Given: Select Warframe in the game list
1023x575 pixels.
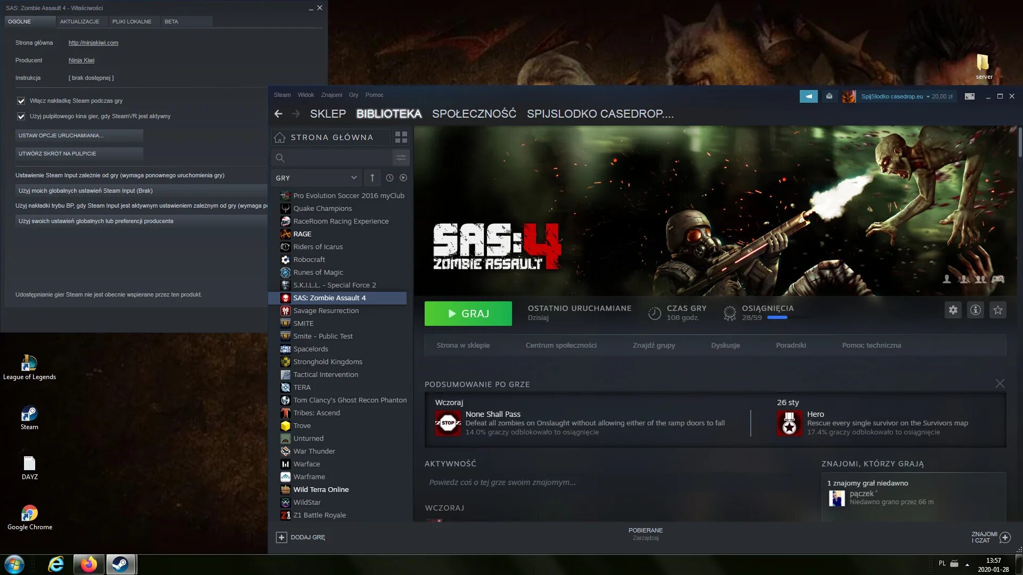Looking at the screenshot, I should [x=309, y=477].
